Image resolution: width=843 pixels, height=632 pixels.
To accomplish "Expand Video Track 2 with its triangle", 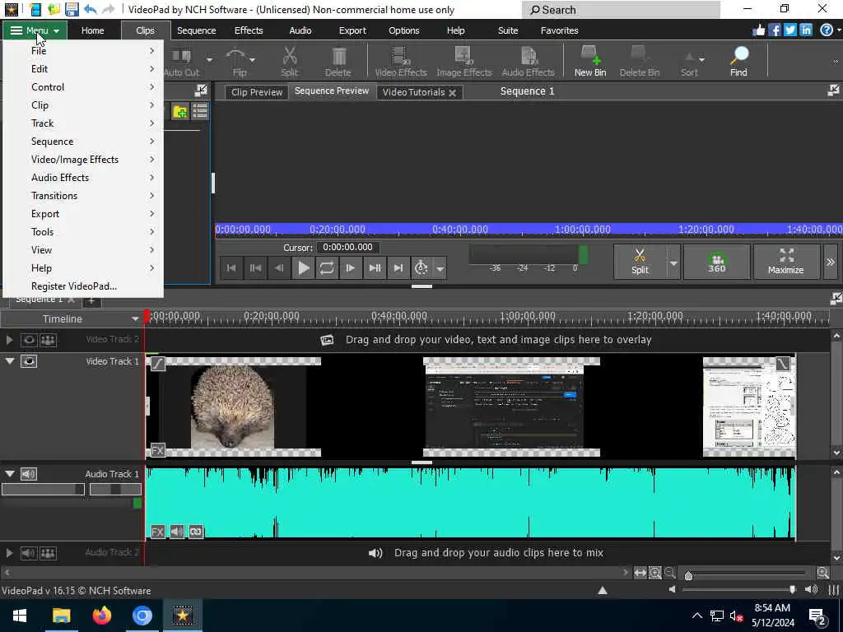I will [9, 340].
